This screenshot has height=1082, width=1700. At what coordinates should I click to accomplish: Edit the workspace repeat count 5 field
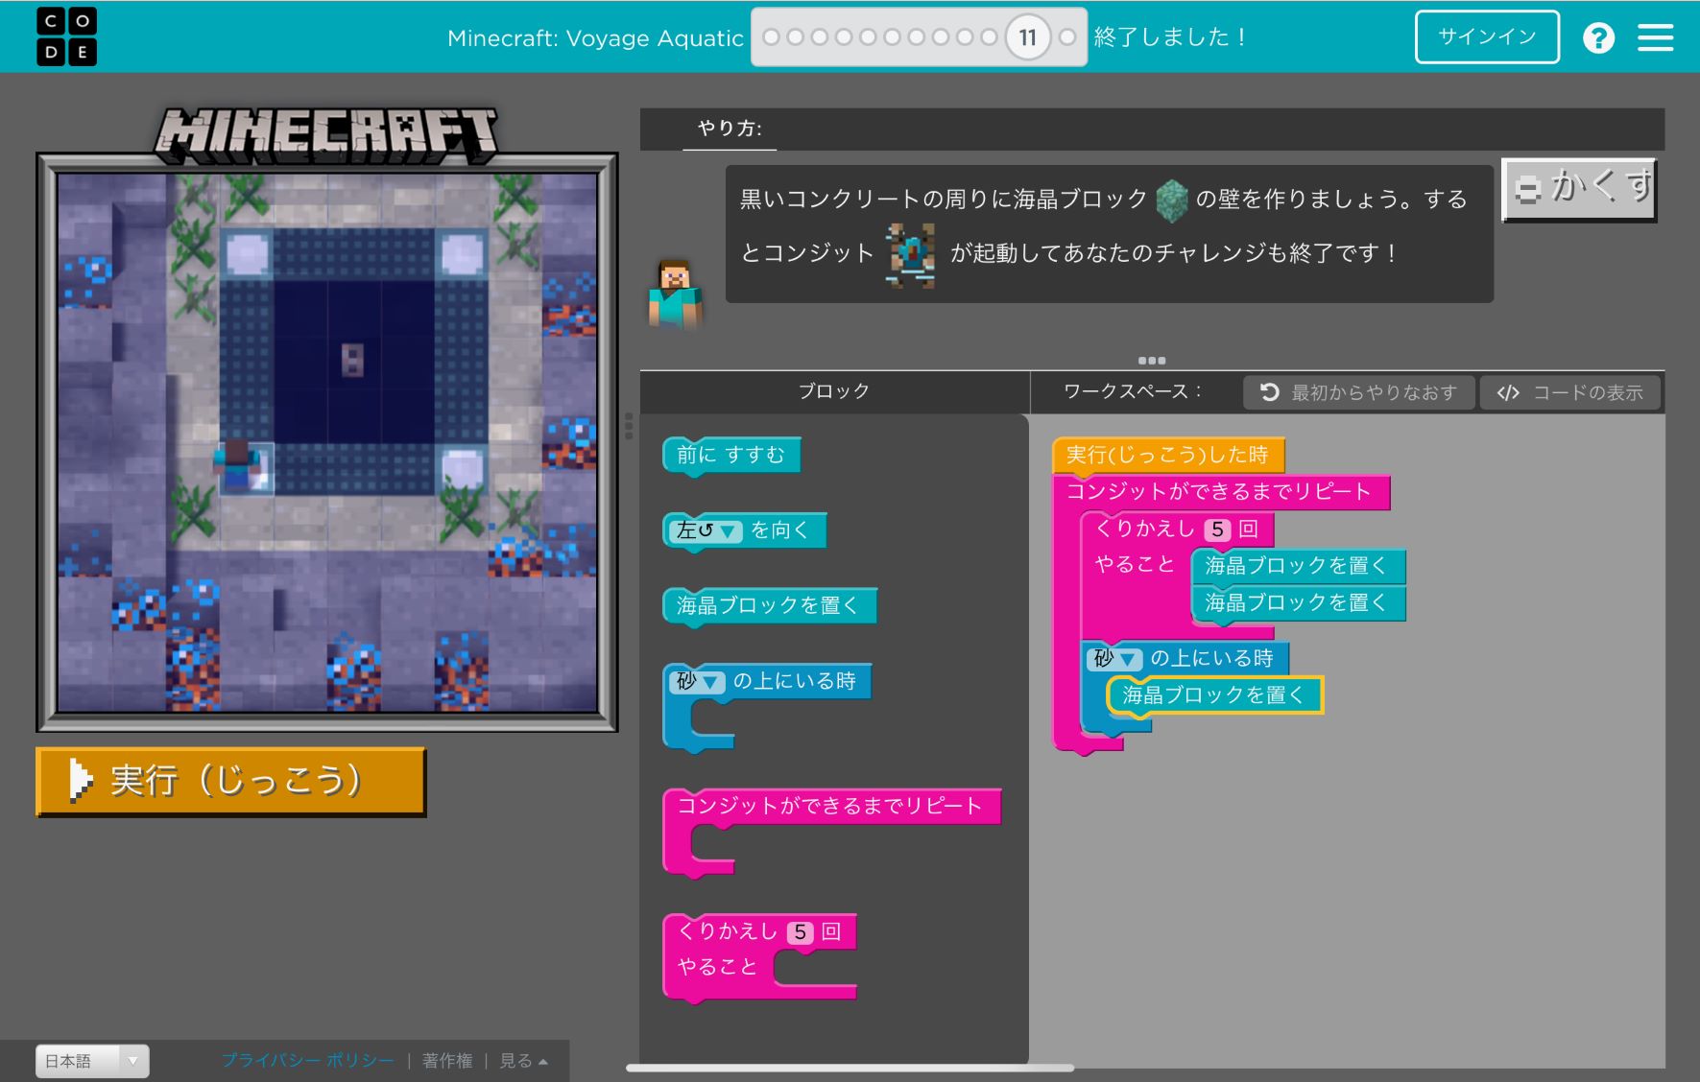tap(1217, 529)
